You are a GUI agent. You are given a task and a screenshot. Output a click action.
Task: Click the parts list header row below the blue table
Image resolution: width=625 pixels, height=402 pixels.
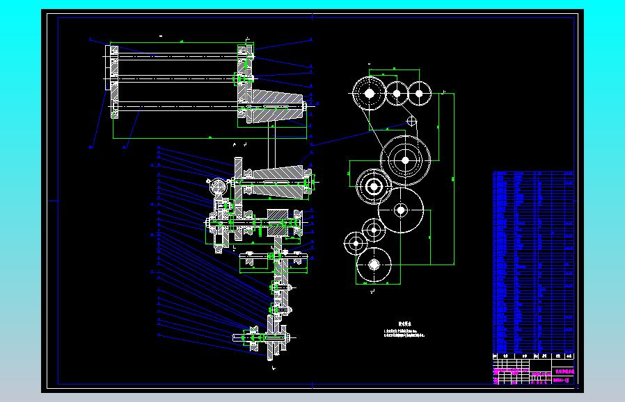point(533,356)
